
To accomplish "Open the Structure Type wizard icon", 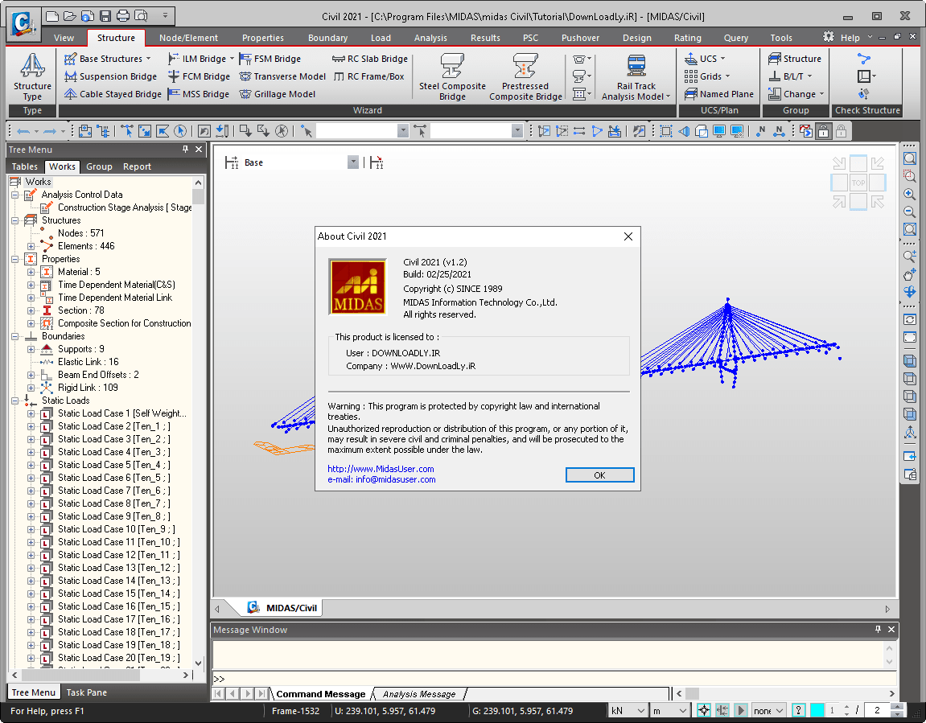I will click(x=32, y=76).
